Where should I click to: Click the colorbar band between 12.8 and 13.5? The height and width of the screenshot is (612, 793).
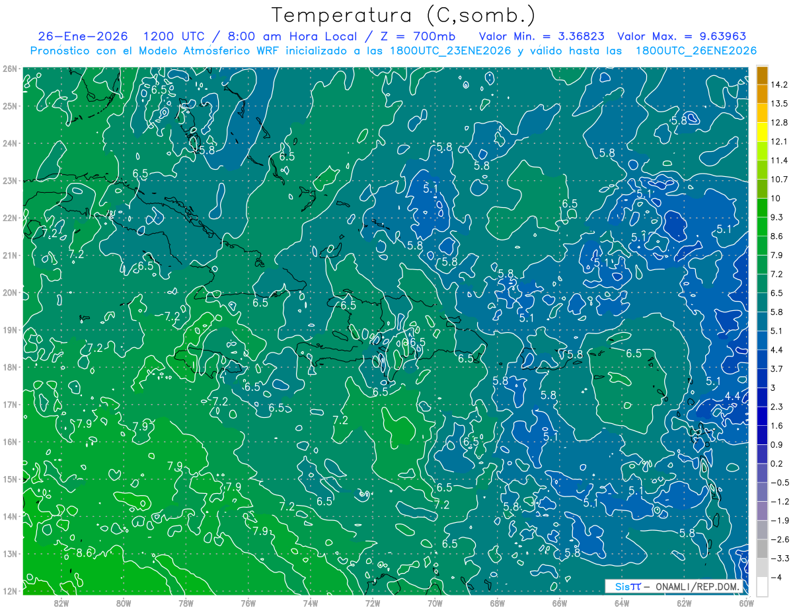762,114
